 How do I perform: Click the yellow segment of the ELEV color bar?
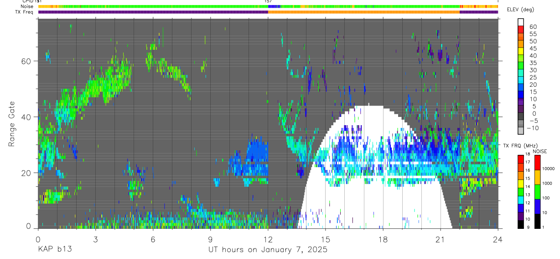[521, 51]
